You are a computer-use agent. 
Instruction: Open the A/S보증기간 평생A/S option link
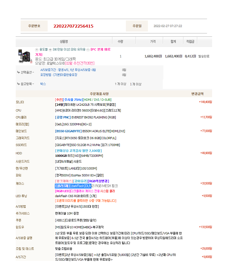point(68,70)
